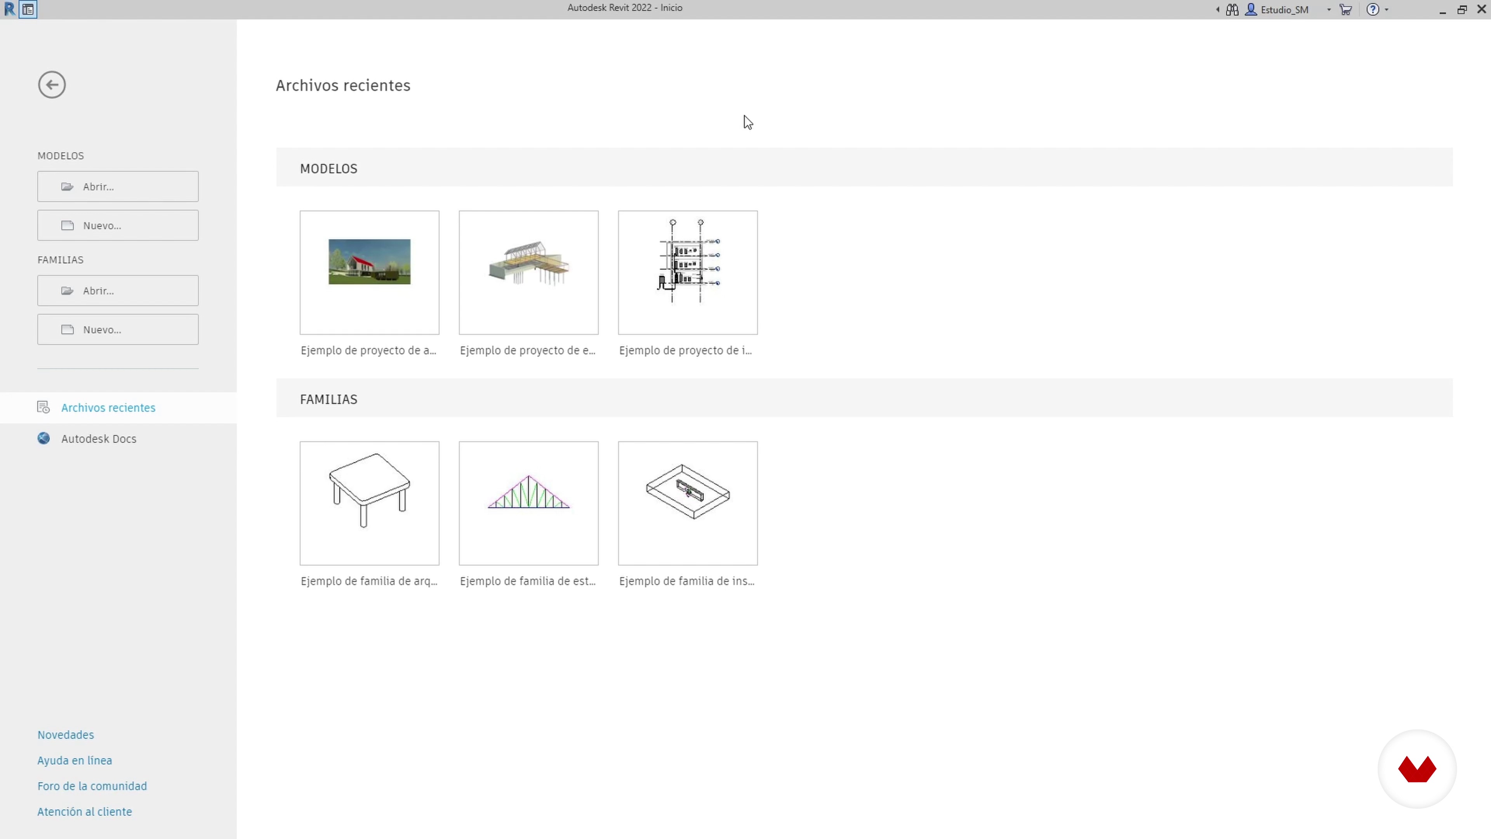The height and width of the screenshot is (839, 1491).
Task: Click the 'Ejemplo de familia de est...' label
Action: pos(528,581)
